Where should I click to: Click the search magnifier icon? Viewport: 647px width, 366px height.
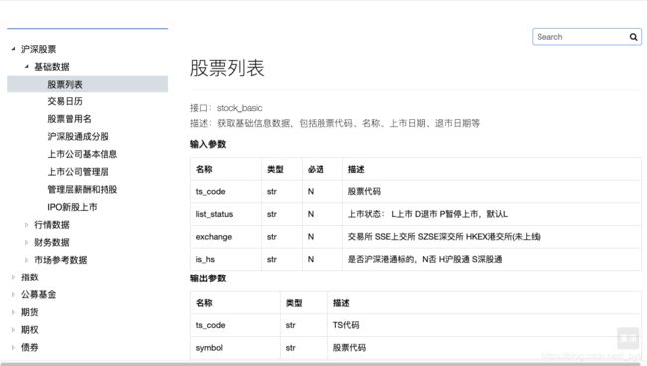pyautogui.click(x=633, y=37)
